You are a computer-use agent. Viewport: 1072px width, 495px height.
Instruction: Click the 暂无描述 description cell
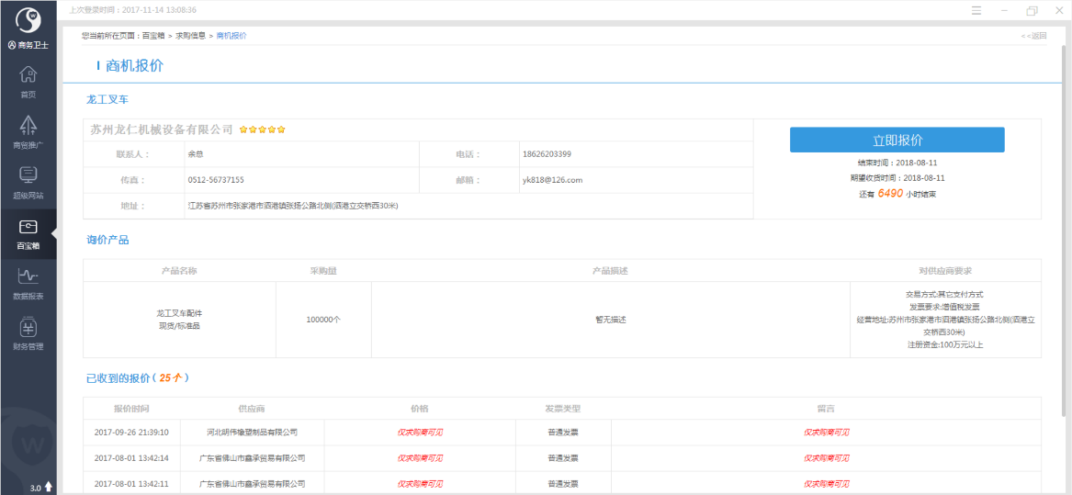tap(611, 320)
